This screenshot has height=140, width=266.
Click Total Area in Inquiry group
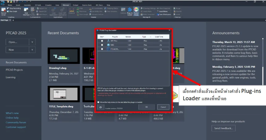82,11
